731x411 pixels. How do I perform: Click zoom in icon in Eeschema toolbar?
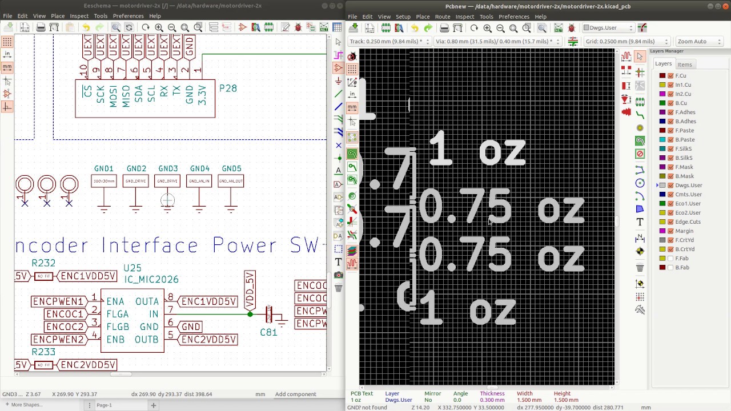coord(159,27)
